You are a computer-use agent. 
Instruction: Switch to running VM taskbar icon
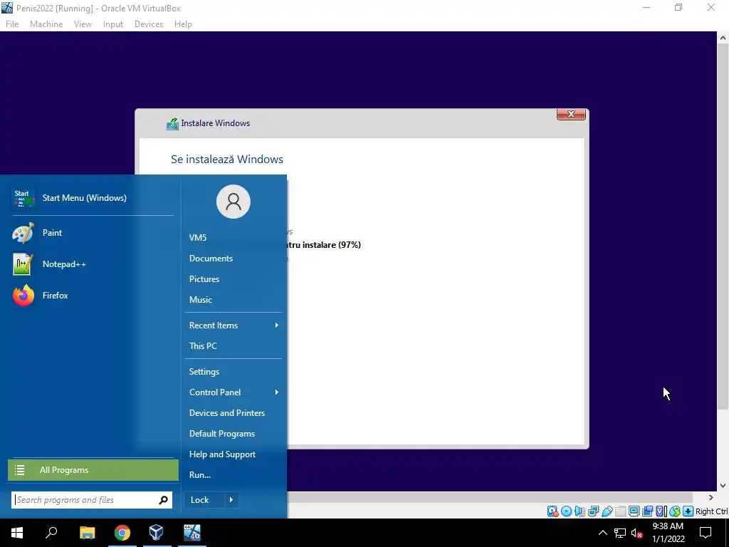192,533
